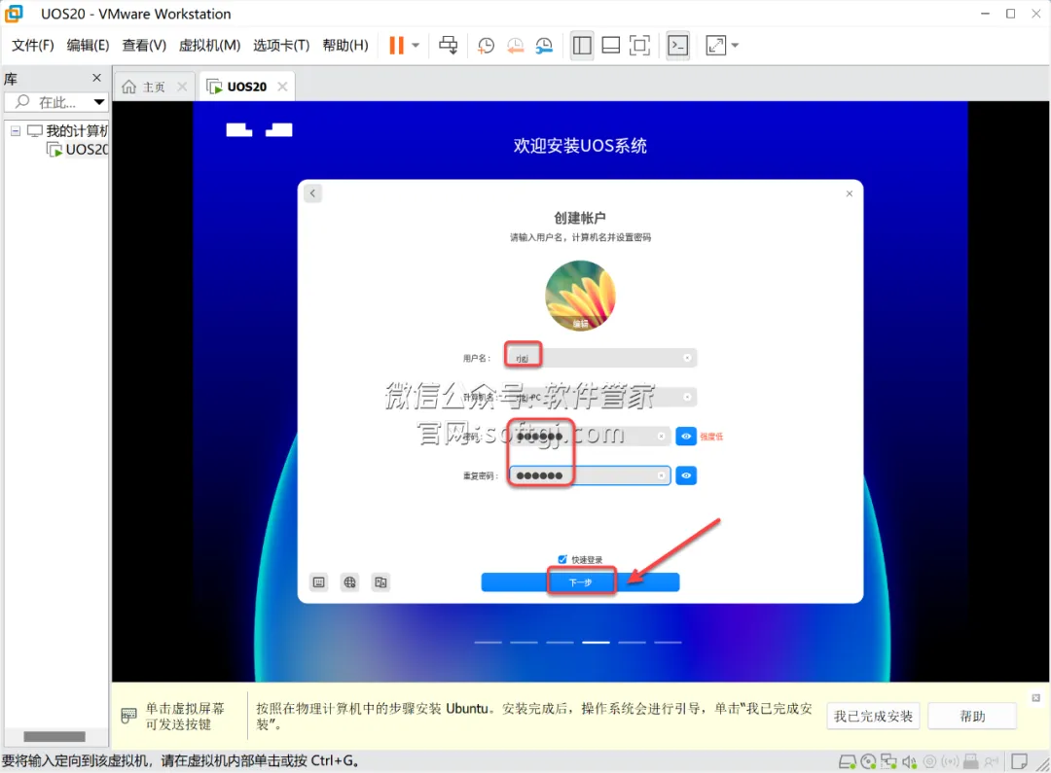Clear the 用户名 field
This screenshot has width=1051, height=773.
pos(687,359)
